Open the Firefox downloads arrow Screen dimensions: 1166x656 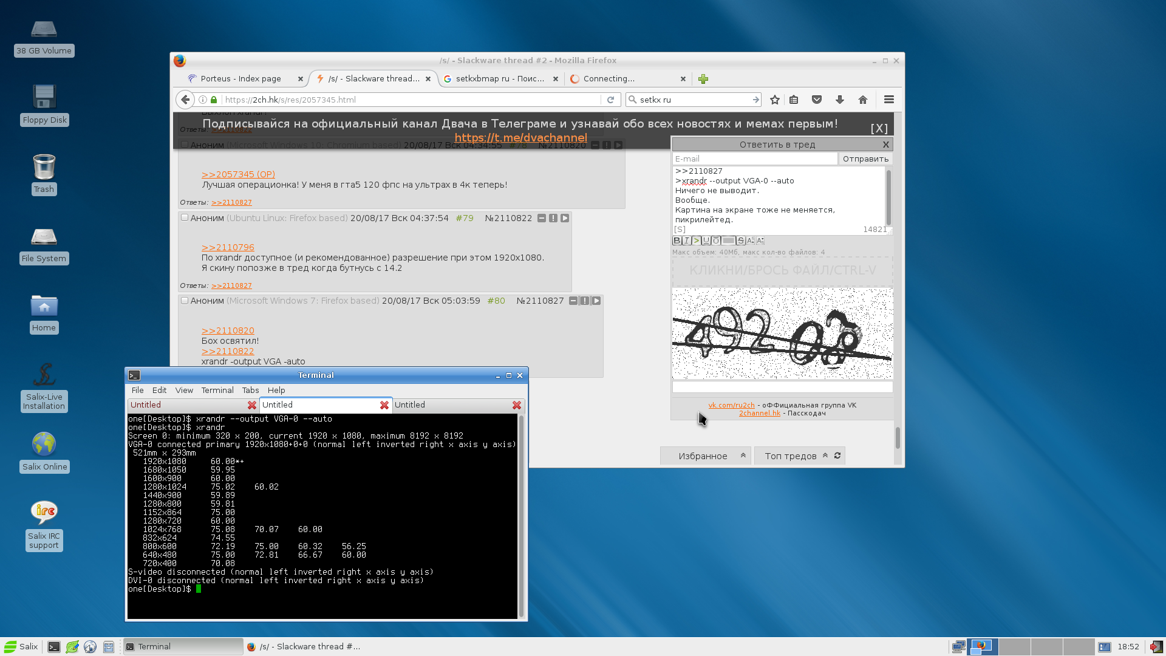pyautogui.click(x=840, y=100)
